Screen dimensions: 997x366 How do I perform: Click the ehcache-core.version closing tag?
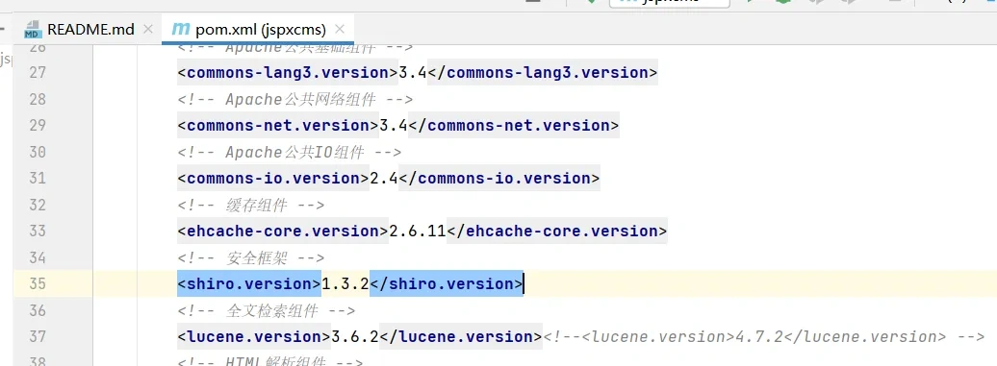pyautogui.click(x=557, y=231)
